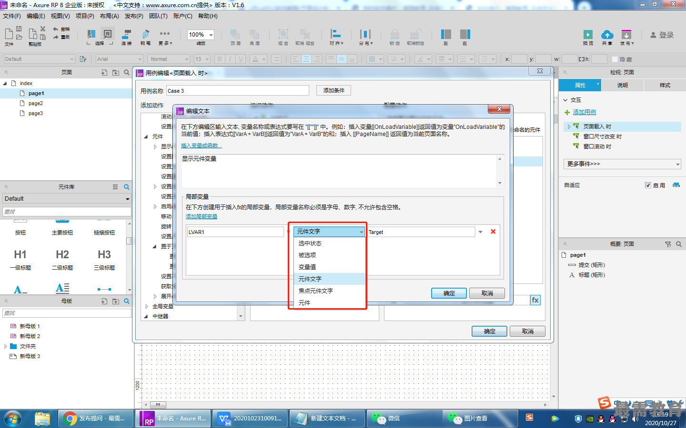Click the fx button in case editor
This screenshot has height=428, width=686.
tap(535, 300)
